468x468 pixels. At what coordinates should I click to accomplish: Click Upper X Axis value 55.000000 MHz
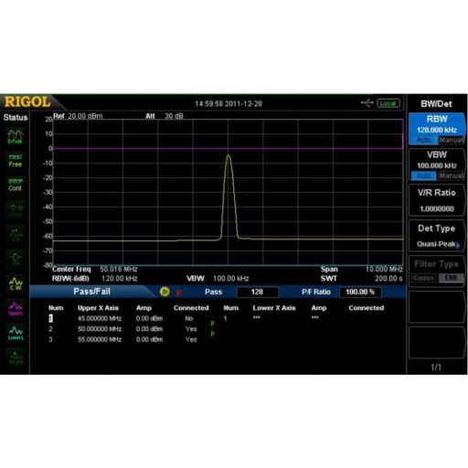click(100, 339)
